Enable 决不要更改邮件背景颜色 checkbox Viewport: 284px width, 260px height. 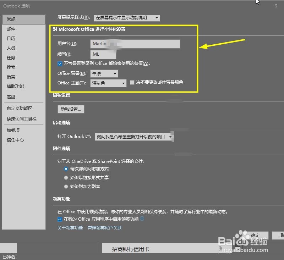132,83
